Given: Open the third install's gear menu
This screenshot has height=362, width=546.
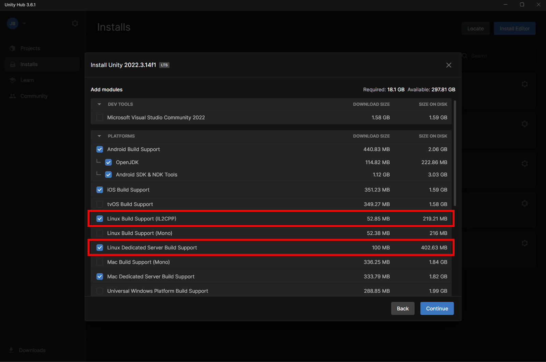Looking at the screenshot, I should [525, 164].
